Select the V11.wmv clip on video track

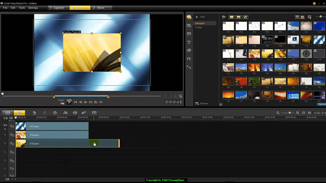click(52, 126)
